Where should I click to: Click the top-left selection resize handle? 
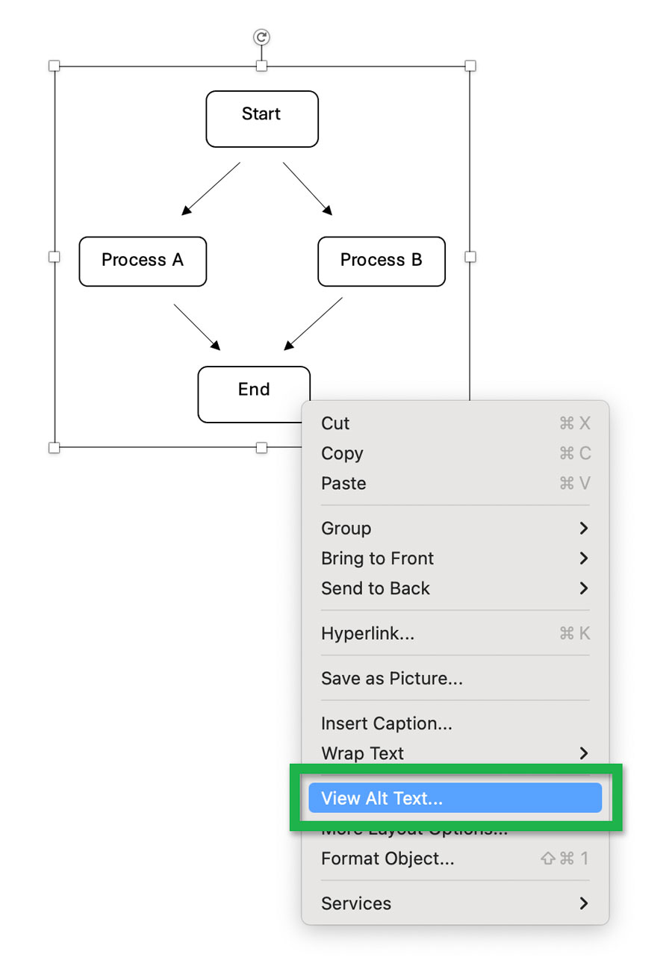click(x=54, y=66)
